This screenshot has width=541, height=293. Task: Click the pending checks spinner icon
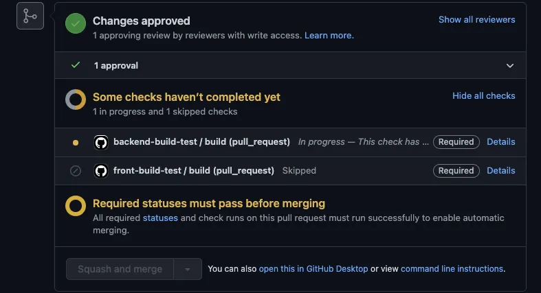(76, 100)
